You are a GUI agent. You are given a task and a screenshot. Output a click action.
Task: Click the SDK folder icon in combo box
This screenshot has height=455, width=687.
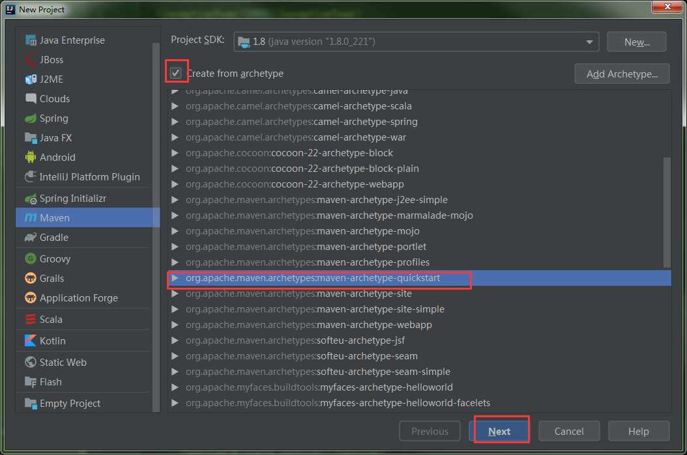coord(244,42)
